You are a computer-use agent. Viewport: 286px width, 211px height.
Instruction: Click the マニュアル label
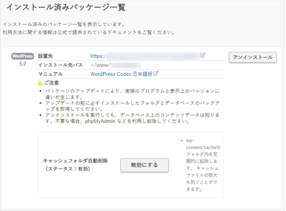(x=50, y=74)
